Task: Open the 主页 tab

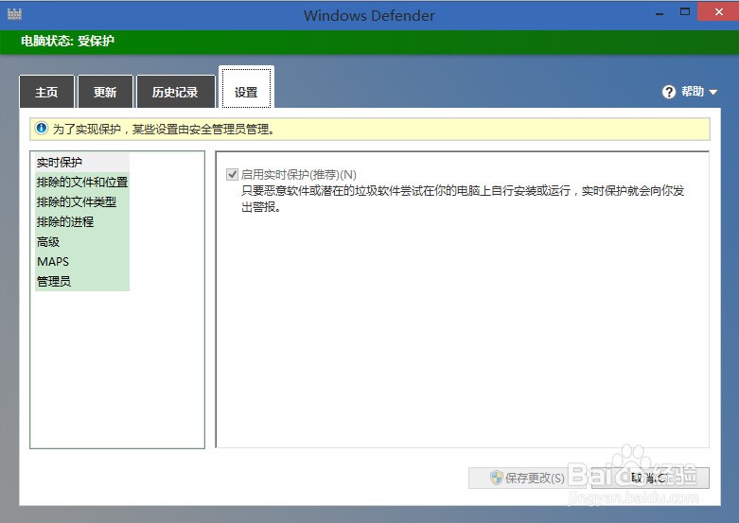Action: (x=46, y=92)
